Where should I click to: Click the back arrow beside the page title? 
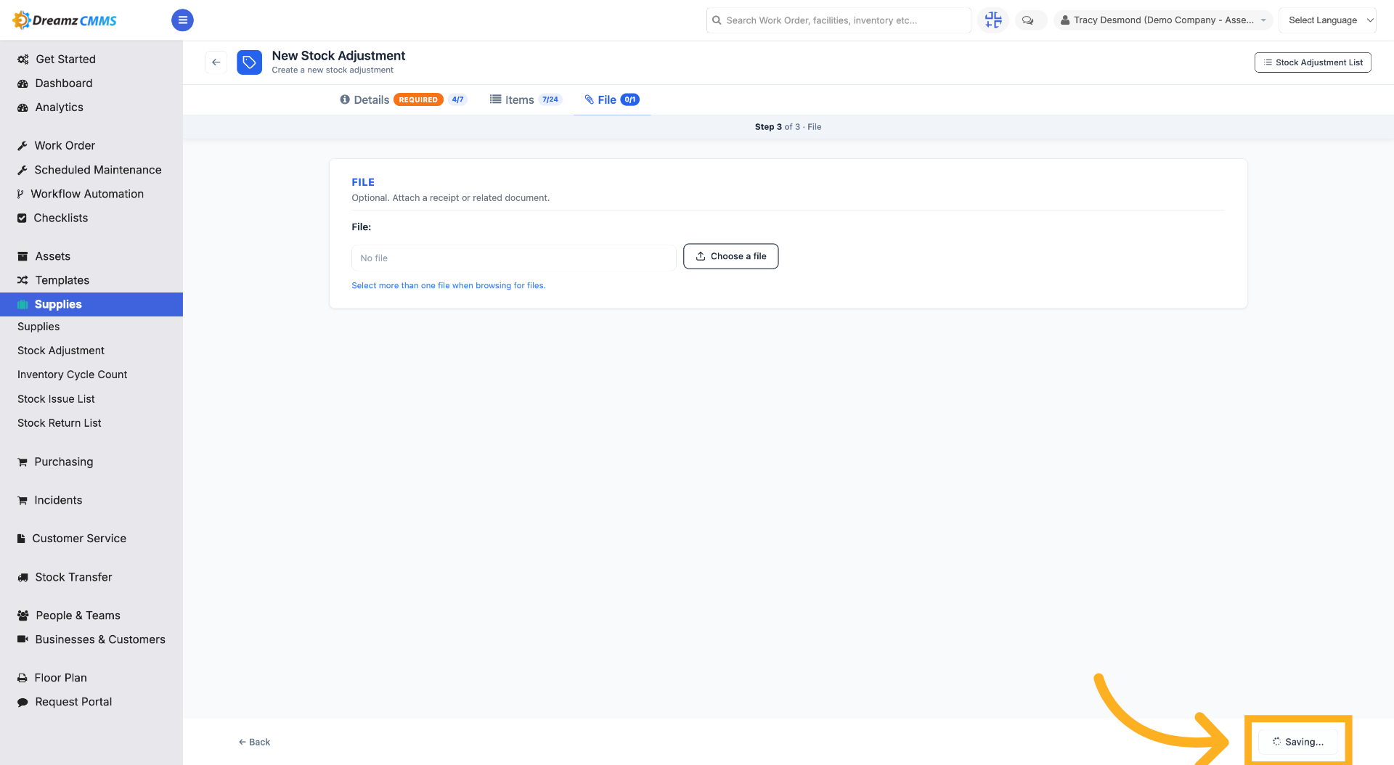(x=216, y=62)
